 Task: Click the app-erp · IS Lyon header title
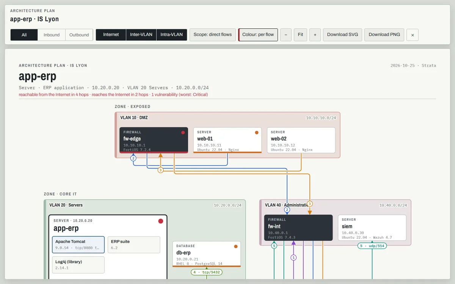[x=35, y=19]
